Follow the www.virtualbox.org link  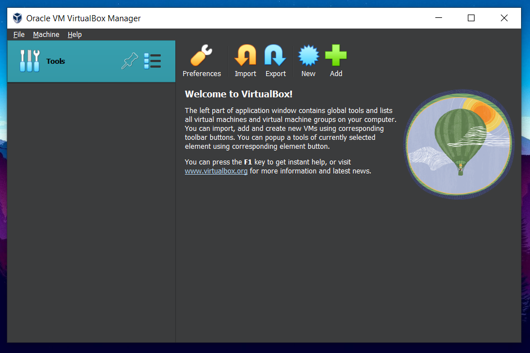[x=216, y=171]
